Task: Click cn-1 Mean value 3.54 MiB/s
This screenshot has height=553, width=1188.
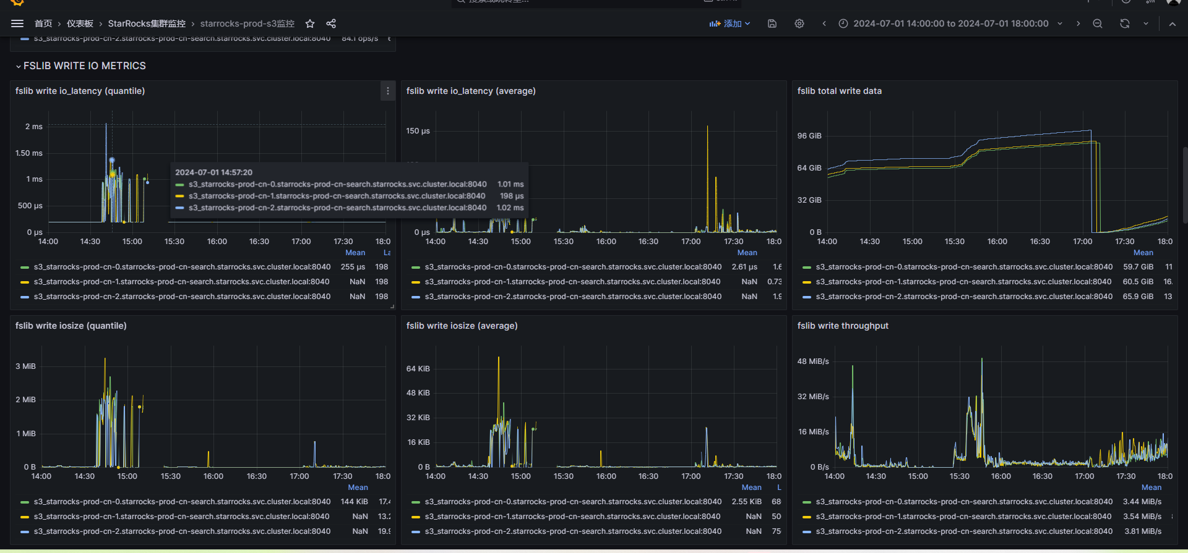Action: (x=1142, y=517)
